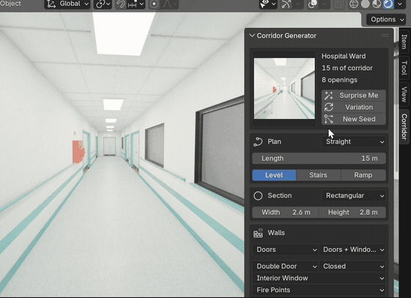Click the Variation button

[354, 107]
